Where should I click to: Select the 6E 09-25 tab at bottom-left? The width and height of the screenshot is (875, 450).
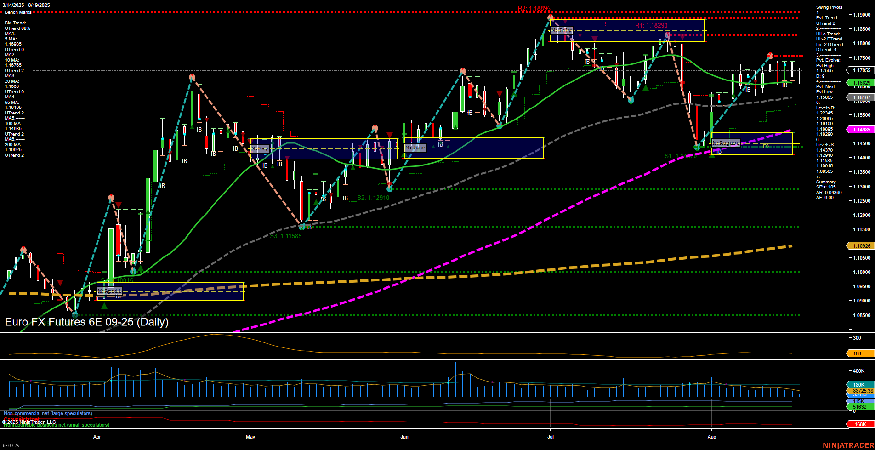tap(11, 445)
